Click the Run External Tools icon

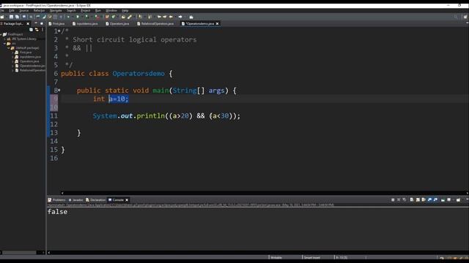(x=97, y=17)
